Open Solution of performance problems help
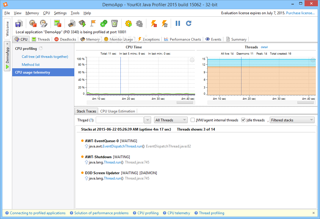Viewport: 320px width, 219px height. (101, 213)
